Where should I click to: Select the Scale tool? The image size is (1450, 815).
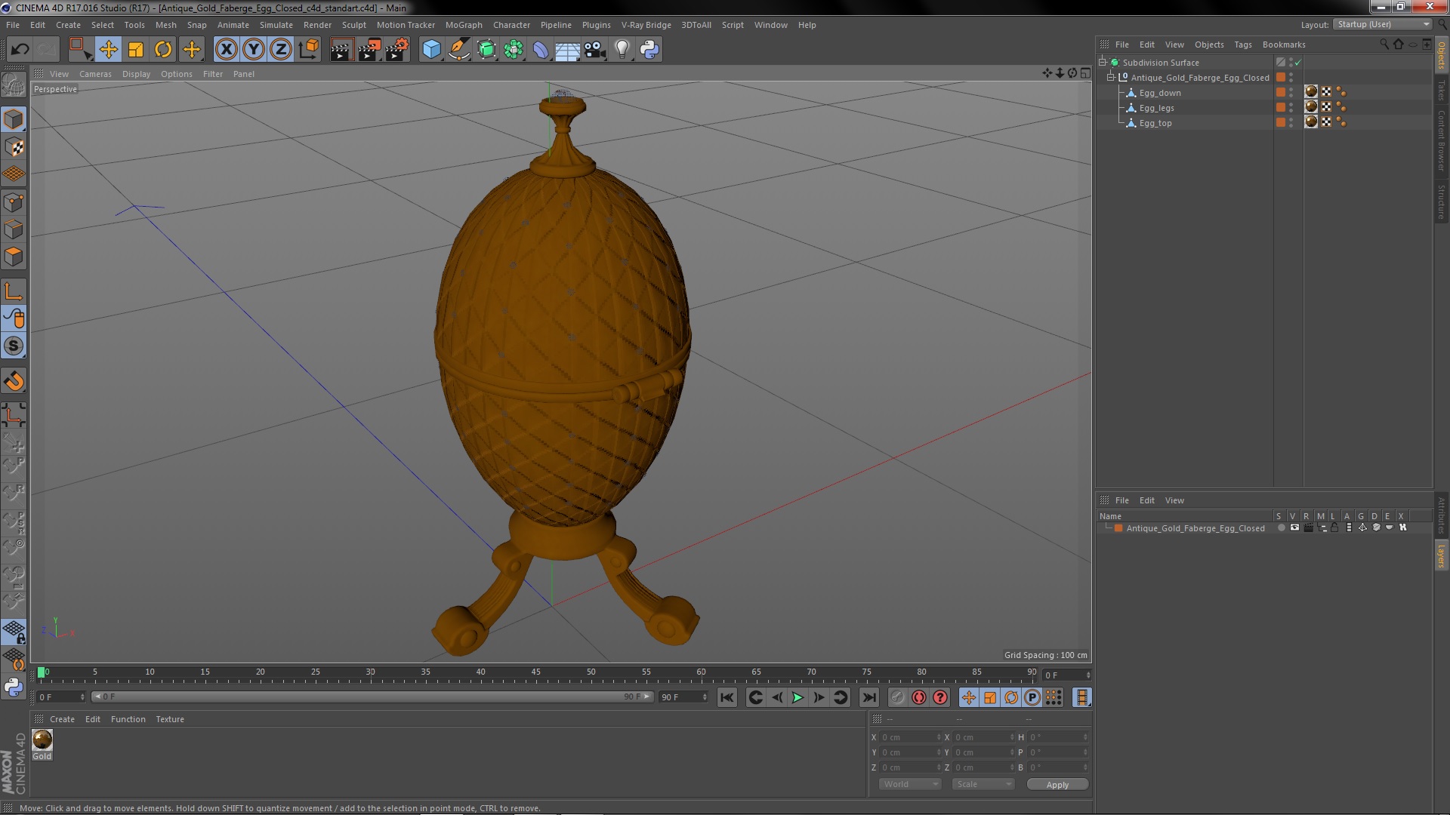136,50
